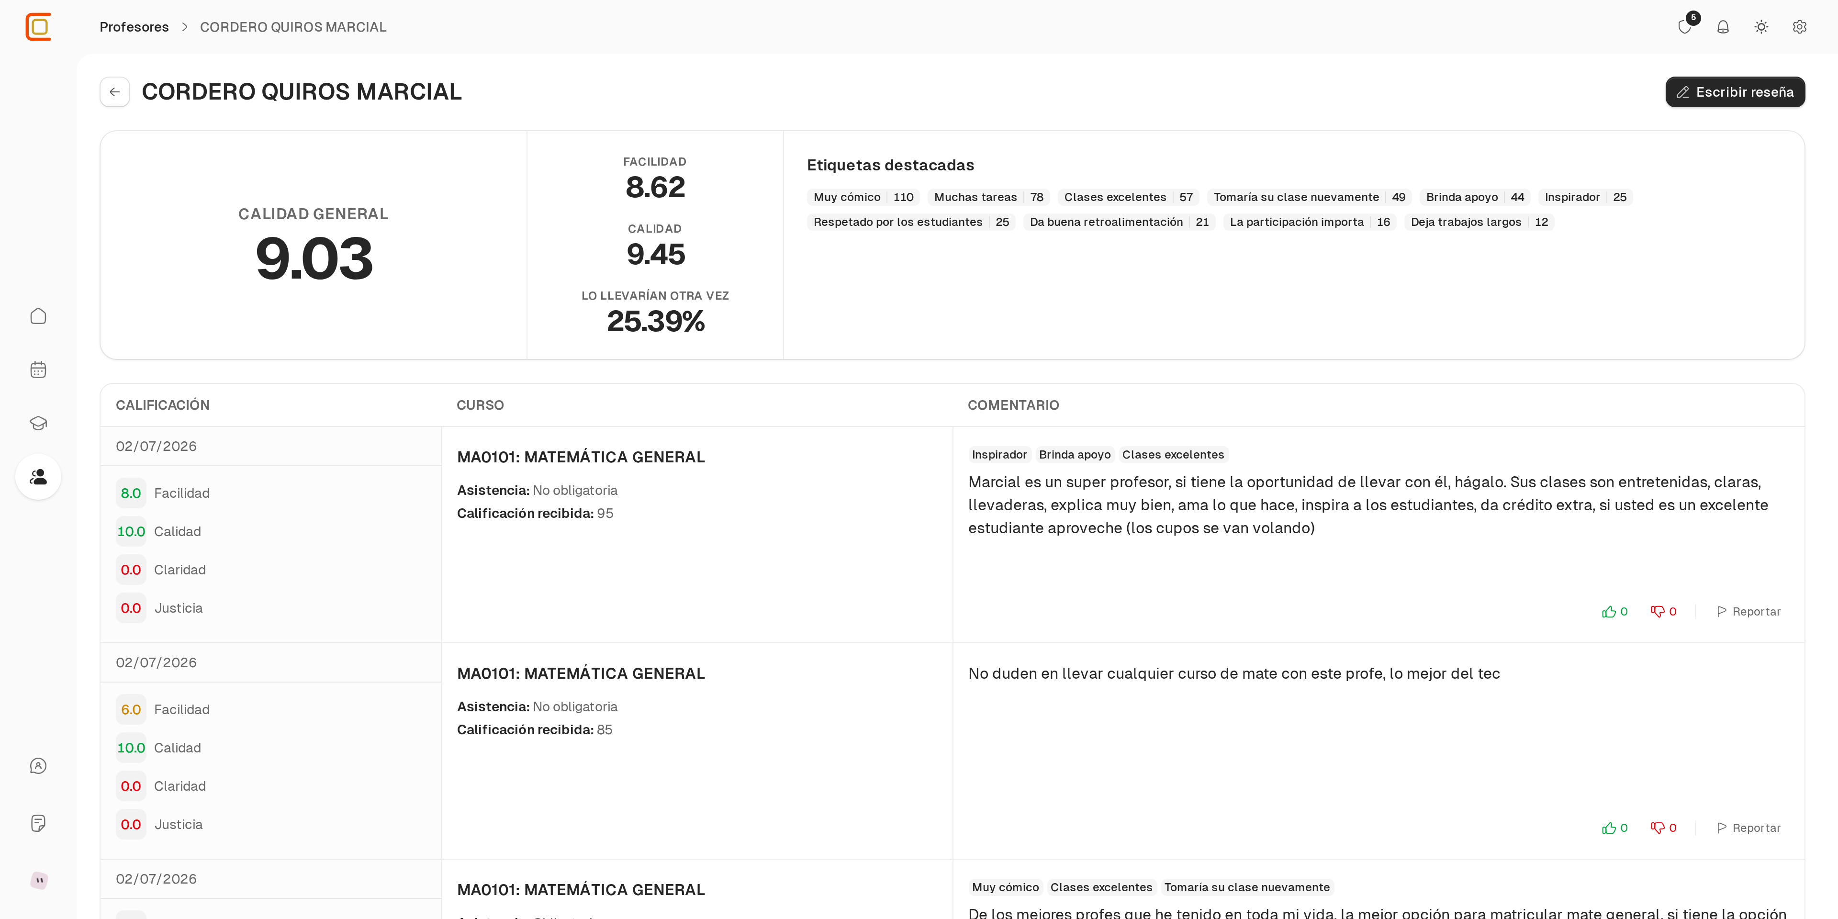This screenshot has width=1838, height=919.
Task: Open the home icon in the sidebar
Action: (38, 316)
